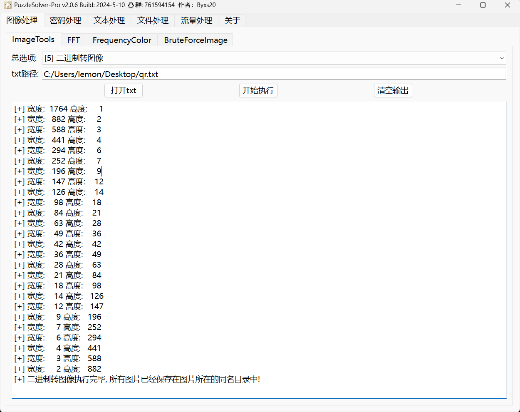
Task: Click output line 宽度 36 高度 49
Action: click(58, 255)
